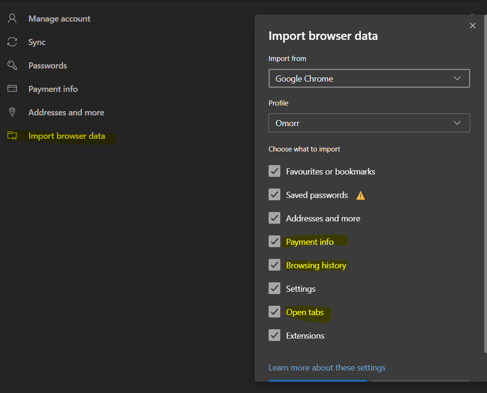
Task: Toggle the Browsing history checkbox
Action: coord(275,265)
